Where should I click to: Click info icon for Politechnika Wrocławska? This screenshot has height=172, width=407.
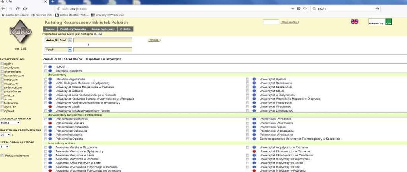tap(254, 135)
